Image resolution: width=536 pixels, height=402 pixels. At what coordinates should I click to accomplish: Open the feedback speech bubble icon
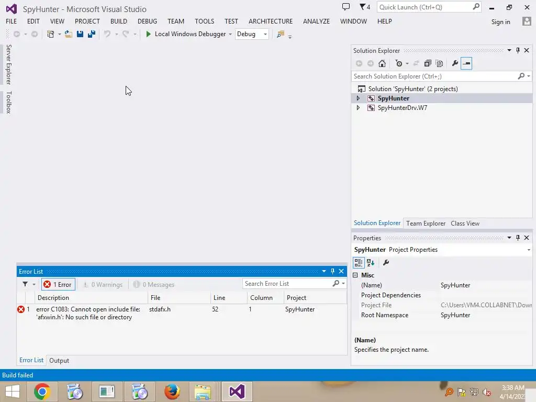tap(346, 7)
